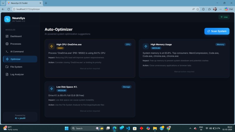Expand hidden system tray icons chevron
Viewport: 235px width, 132px height.
click(x=190, y=129)
